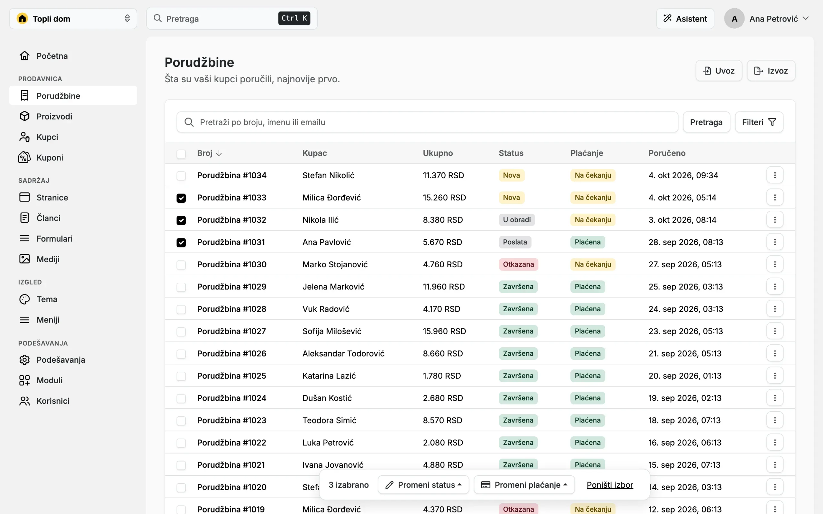Viewport: 823px width, 514px height.
Task: Click the Broj sort arrow icon
Action: click(x=219, y=153)
